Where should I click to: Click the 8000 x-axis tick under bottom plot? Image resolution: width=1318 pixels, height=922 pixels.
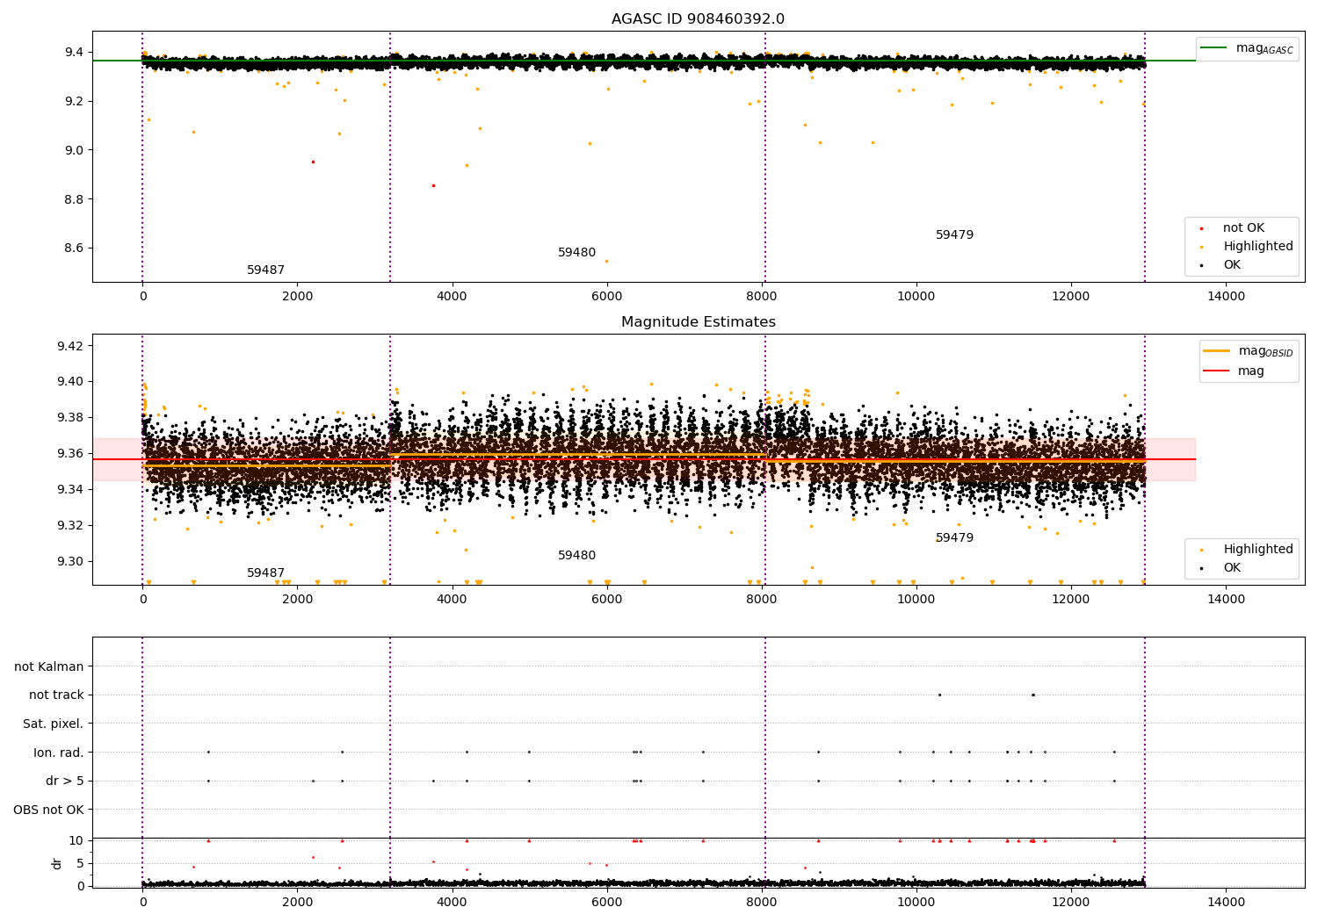762,903
